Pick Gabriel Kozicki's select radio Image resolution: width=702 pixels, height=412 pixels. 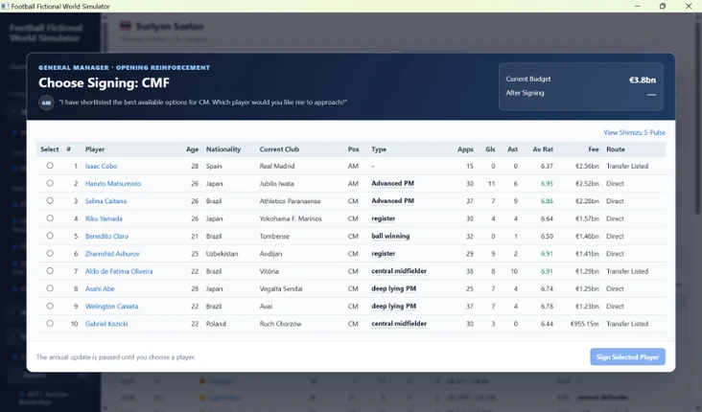click(x=50, y=324)
